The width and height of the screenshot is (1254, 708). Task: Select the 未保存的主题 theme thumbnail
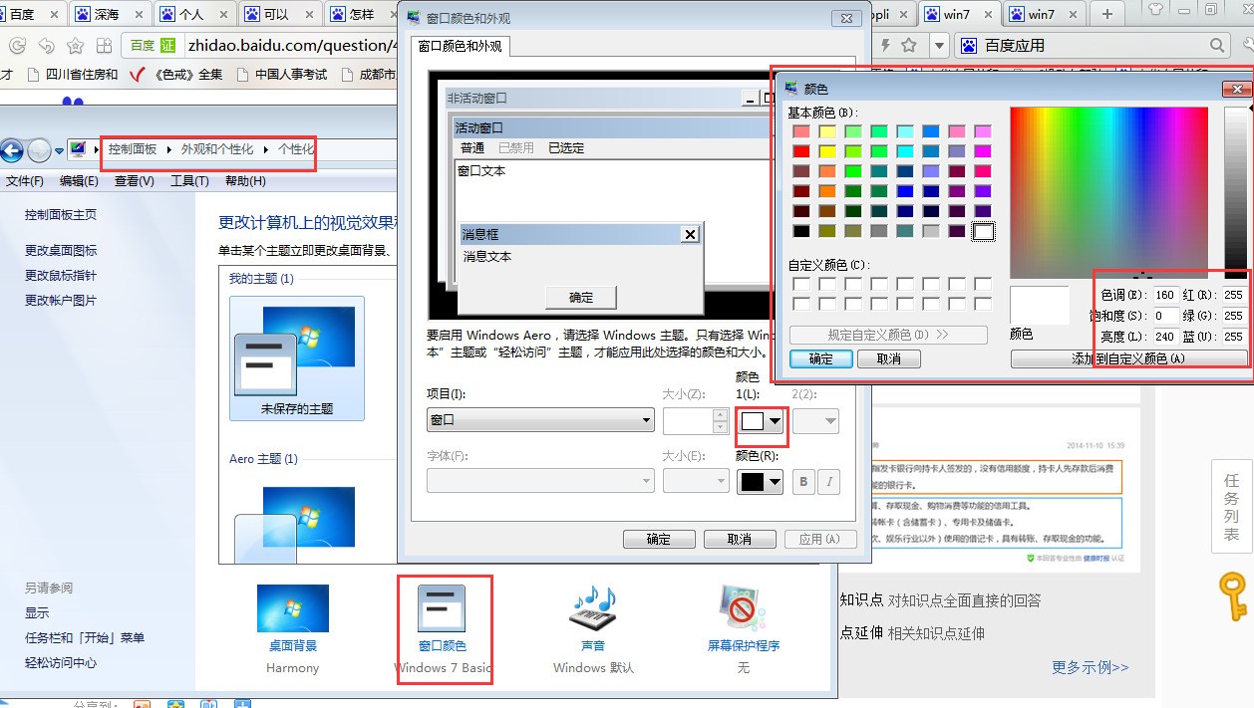point(297,358)
